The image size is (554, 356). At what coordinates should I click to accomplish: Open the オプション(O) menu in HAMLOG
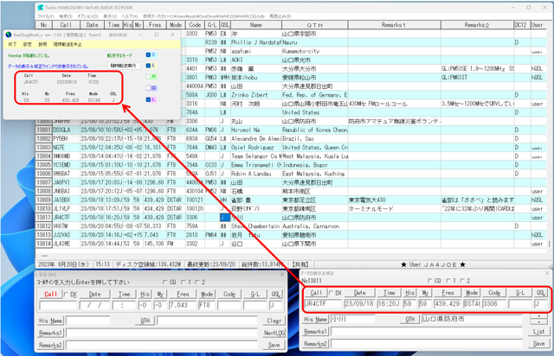tap(87, 16)
